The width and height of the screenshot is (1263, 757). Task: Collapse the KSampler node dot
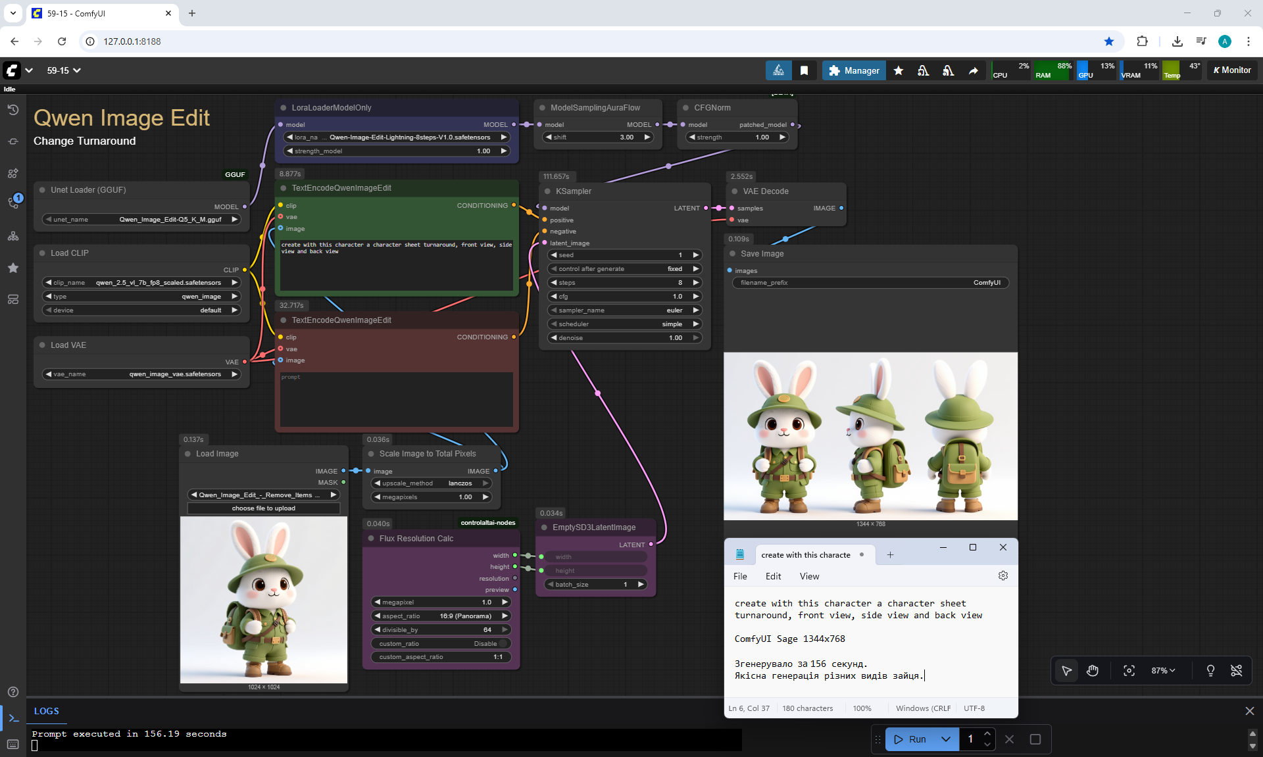(x=547, y=191)
